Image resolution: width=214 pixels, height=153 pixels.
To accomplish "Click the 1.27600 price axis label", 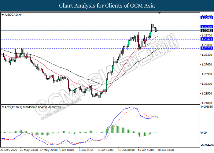I will click(207, 65).
